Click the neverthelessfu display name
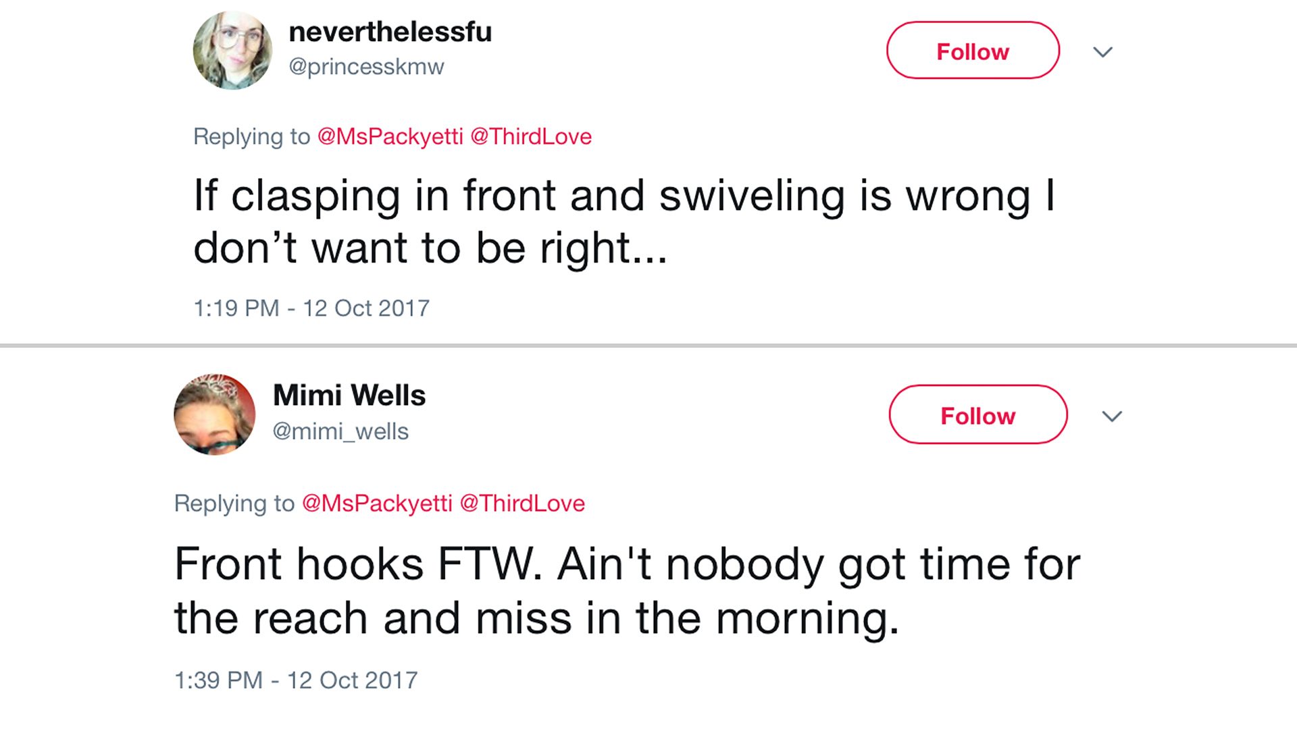 click(390, 32)
